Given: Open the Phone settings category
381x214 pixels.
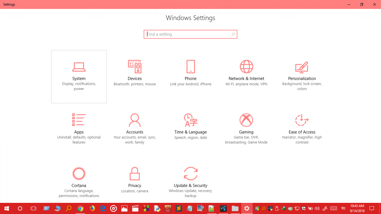Looking at the screenshot, I should coord(190,77).
